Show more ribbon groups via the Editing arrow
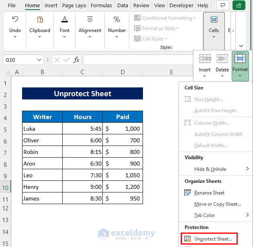253x247 pixels. 233,31
